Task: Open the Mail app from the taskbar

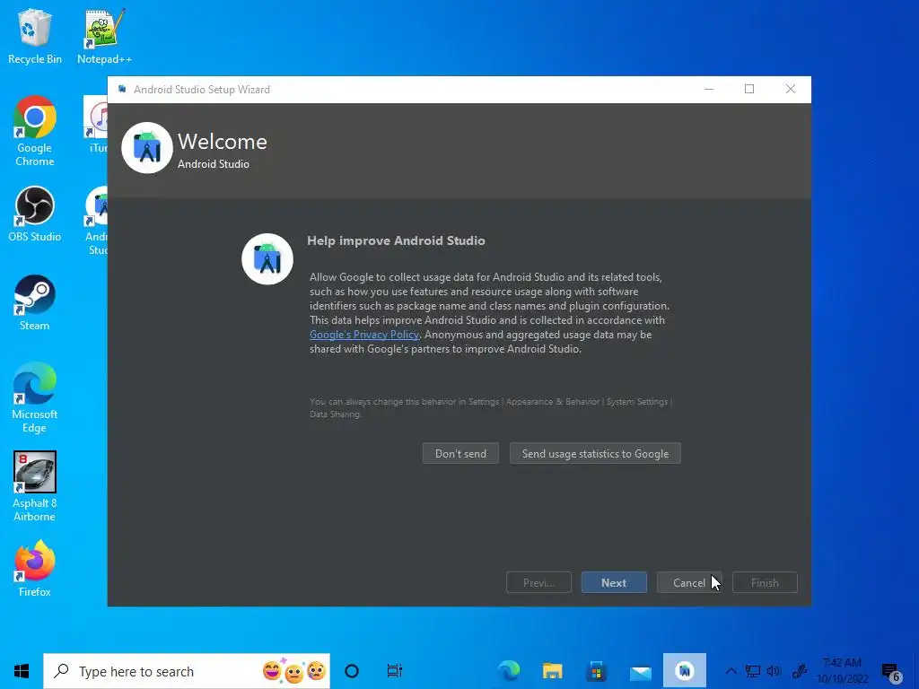Action: tap(641, 671)
